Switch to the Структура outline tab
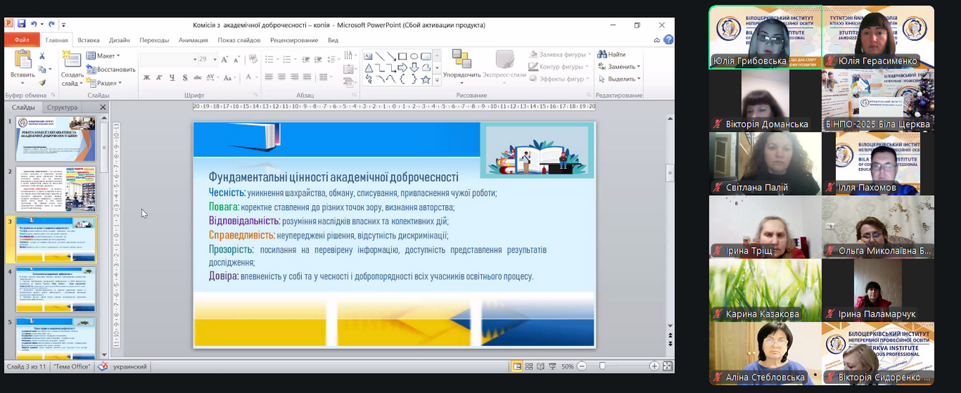Screen dimensions: 961x393 [61, 107]
